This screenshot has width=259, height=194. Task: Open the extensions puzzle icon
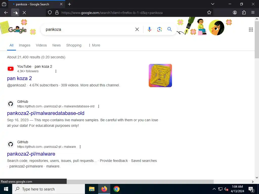pyautogui.click(x=244, y=13)
